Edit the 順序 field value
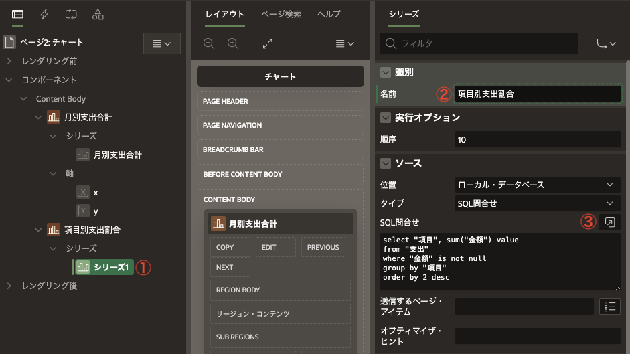 point(538,139)
